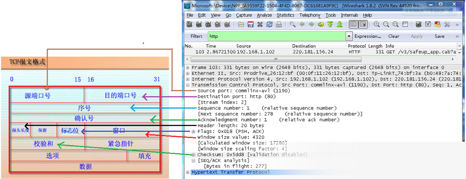Viewport: 466px width, 179px height.
Task: Collapse Transmission Control Protocol node
Action: (187, 85)
